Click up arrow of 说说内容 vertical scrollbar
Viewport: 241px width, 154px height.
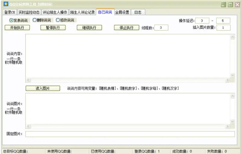(x=233, y=37)
